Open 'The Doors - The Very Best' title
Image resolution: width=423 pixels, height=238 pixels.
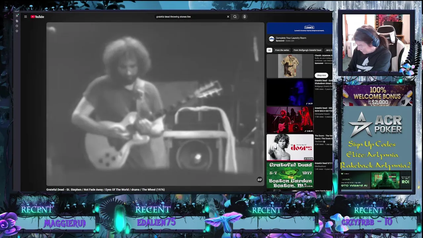tap(324, 137)
